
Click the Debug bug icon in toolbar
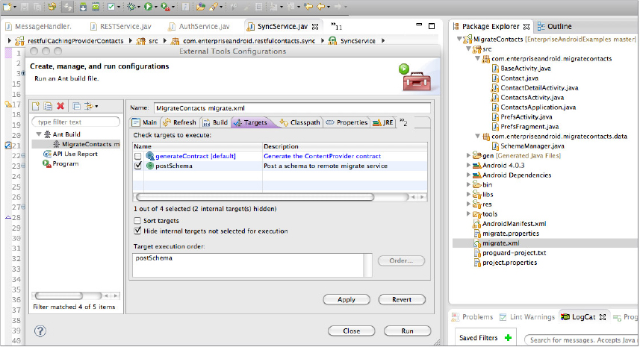(x=131, y=7)
